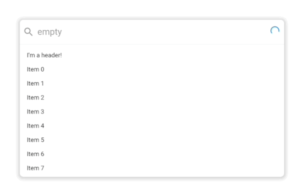Click the magnifying glass search icon
This screenshot has width=300, height=194.
click(28, 32)
